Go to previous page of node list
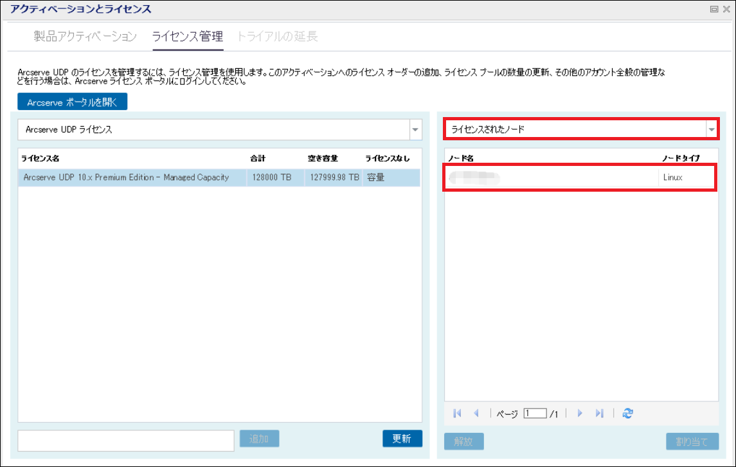The height and width of the screenshot is (467, 736). pyautogui.click(x=476, y=414)
